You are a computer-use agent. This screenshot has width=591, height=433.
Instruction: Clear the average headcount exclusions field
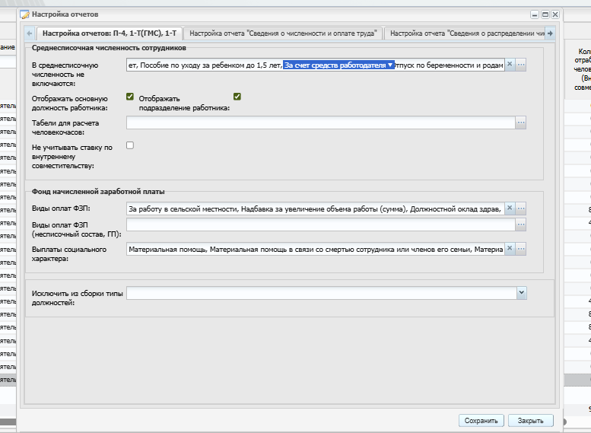coord(510,65)
